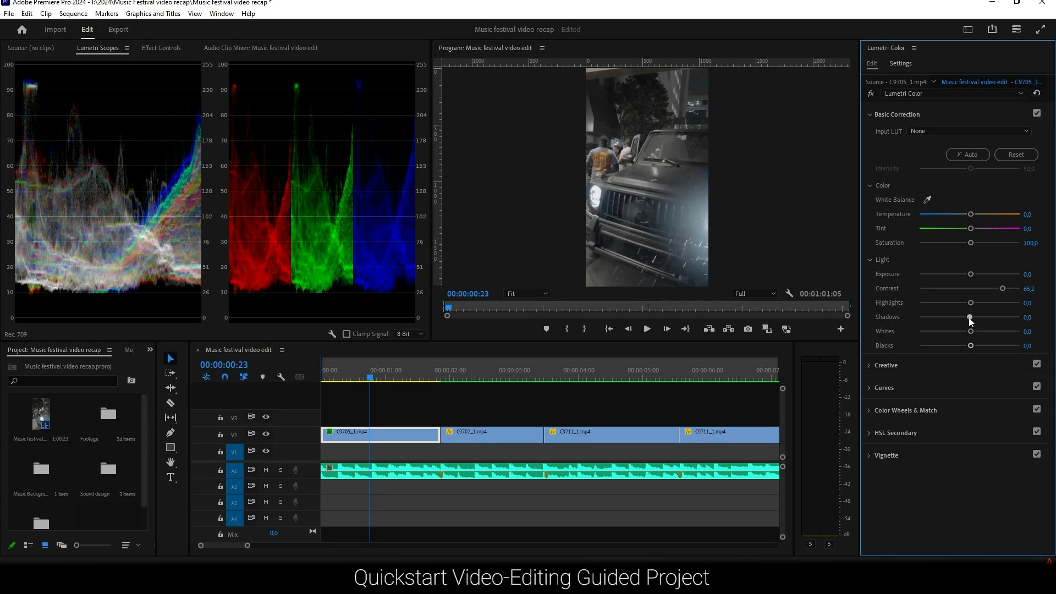Open the Sequence menu

[73, 14]
